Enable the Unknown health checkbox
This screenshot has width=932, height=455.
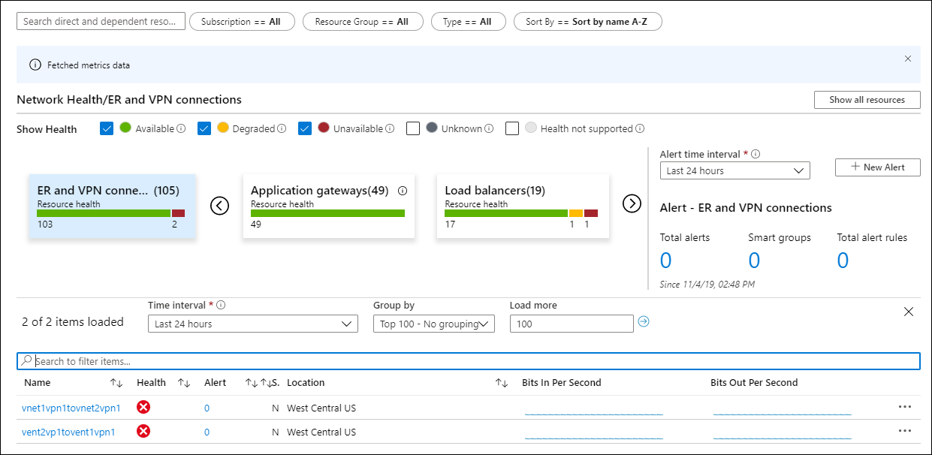point(413,128)
